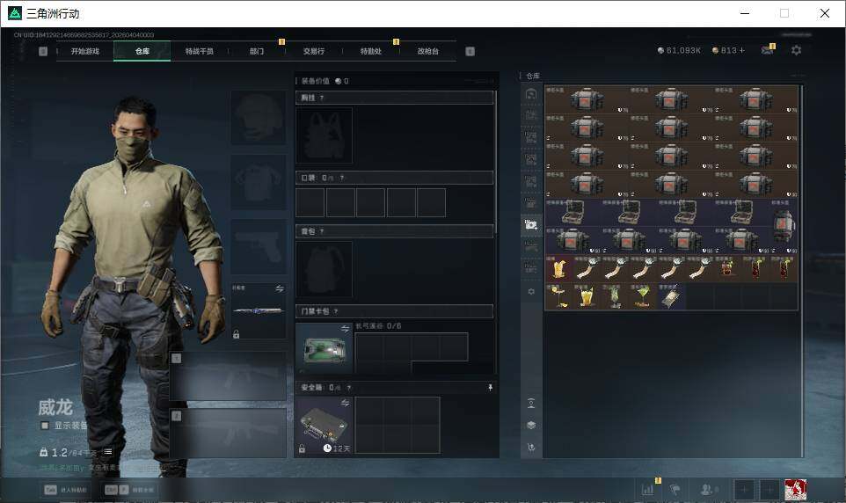Click the warehouse vertical scrollbar
Image resolution: width=846 pixels, height=503 pixels.
coord(802,270)
